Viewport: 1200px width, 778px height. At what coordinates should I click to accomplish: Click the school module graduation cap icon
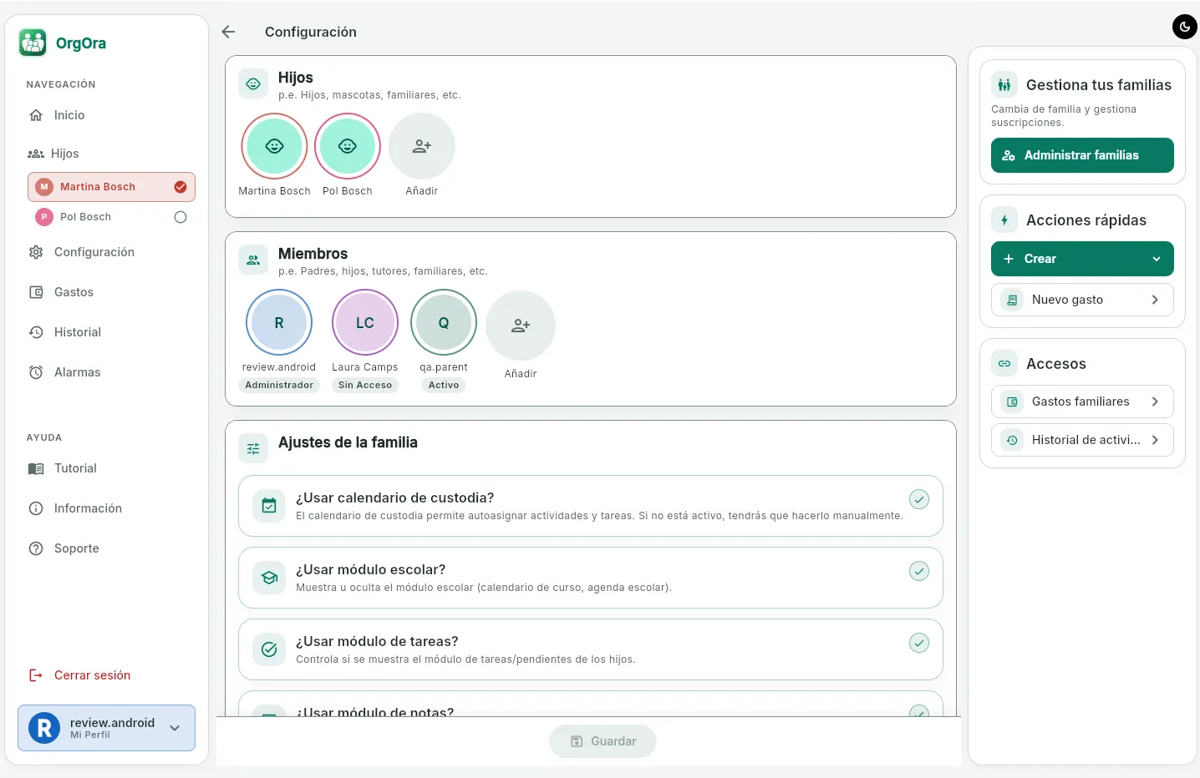point(269,577)
